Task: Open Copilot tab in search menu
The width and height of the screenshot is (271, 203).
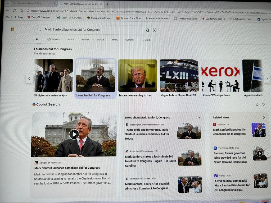Action: pyautogui.click(x=130, y=40)
